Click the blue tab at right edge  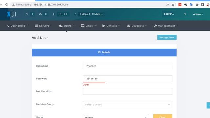tap(208, 106)
